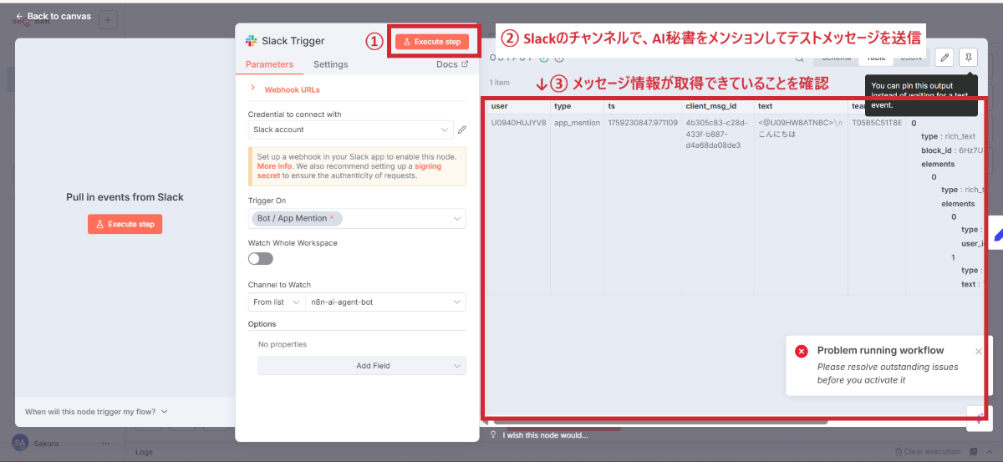Click Execute step under Pull in events from Slack
This screenshot has width=1003, height=462.
(x=125, y=224)
